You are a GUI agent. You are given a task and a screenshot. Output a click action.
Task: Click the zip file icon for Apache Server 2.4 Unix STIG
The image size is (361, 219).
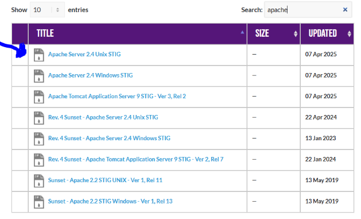38,55
